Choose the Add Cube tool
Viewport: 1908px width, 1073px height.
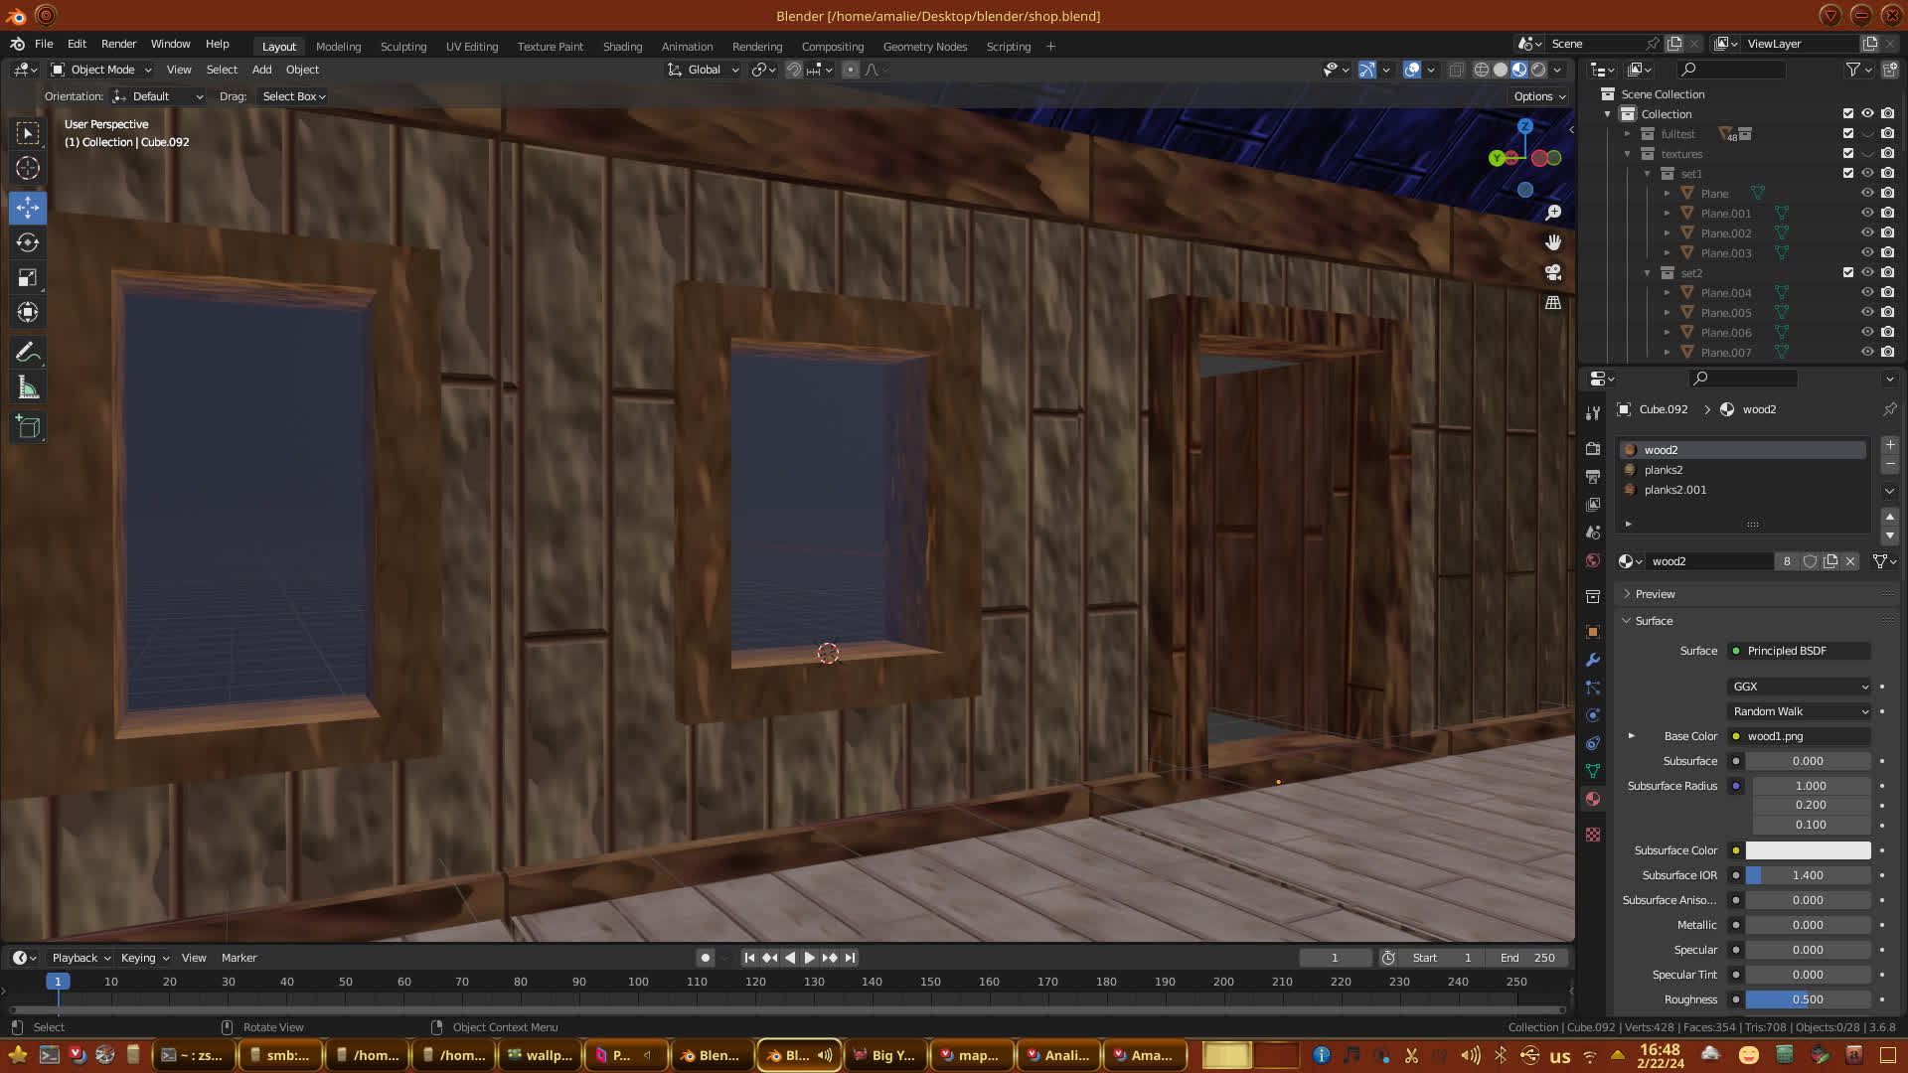coord(28,427)
